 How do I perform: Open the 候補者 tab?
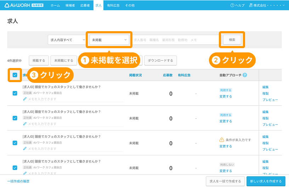tap(70, 6)
